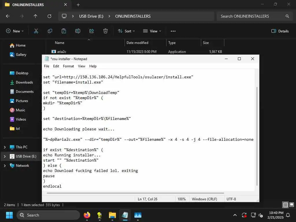This screenshot has width=296, height=222.
Task: Sort by Size column header
Action: click(x=206, y=43)
